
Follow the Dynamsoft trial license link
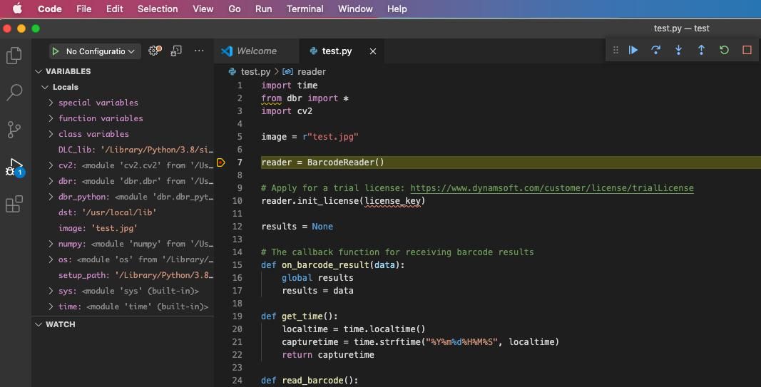[x=551, y=188]
